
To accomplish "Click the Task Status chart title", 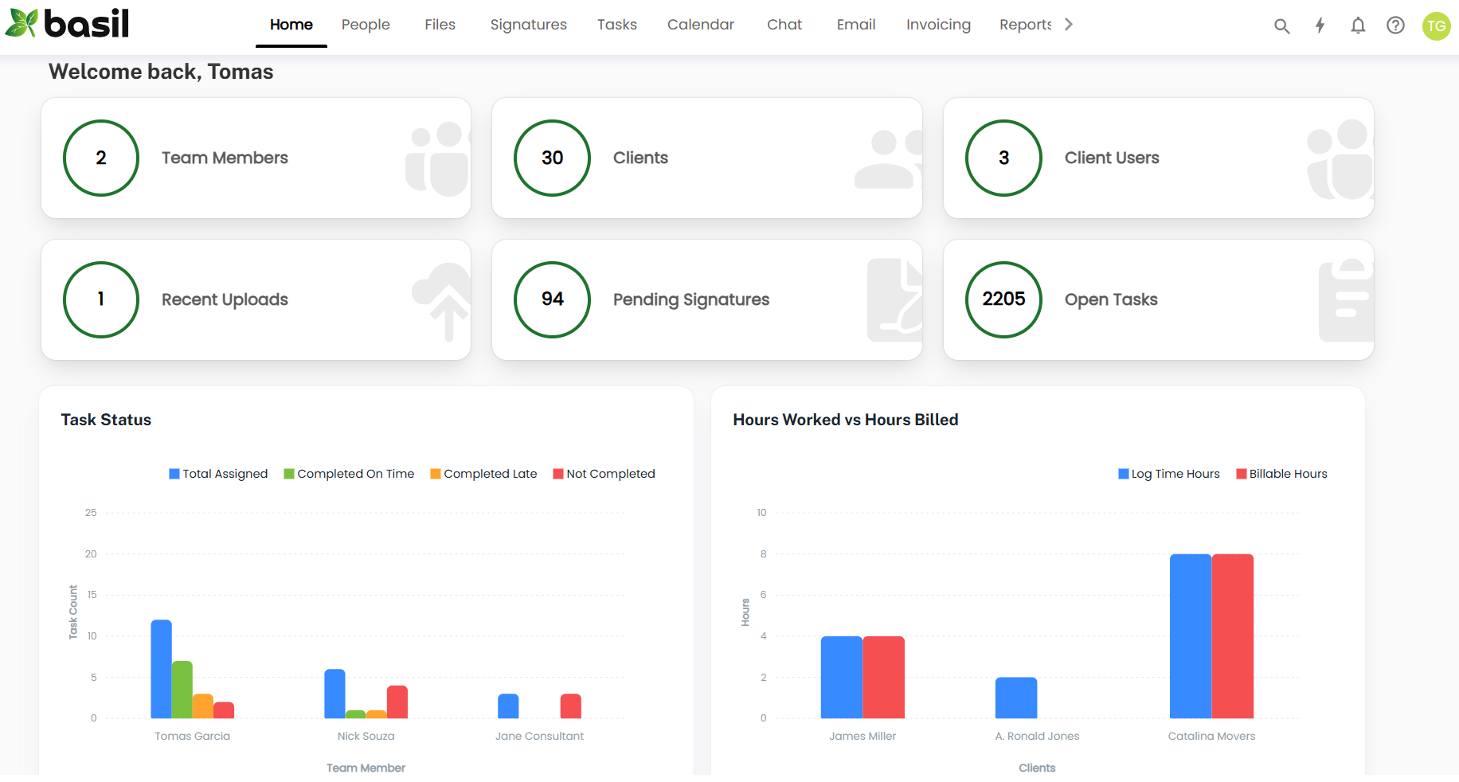I will (106, 420).
